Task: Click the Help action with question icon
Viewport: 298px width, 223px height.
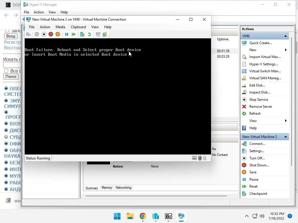Action: click(x=253, y=128)
